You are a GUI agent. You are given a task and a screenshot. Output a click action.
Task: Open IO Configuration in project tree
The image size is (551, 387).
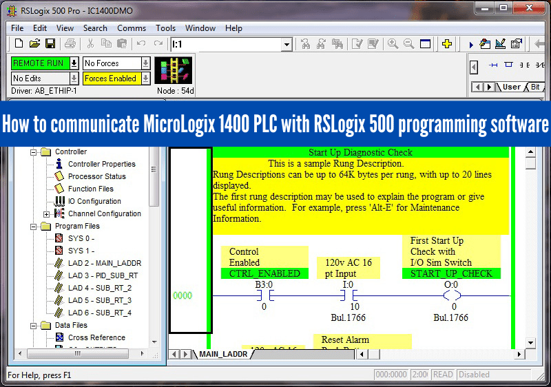click(x=94, y=201)
